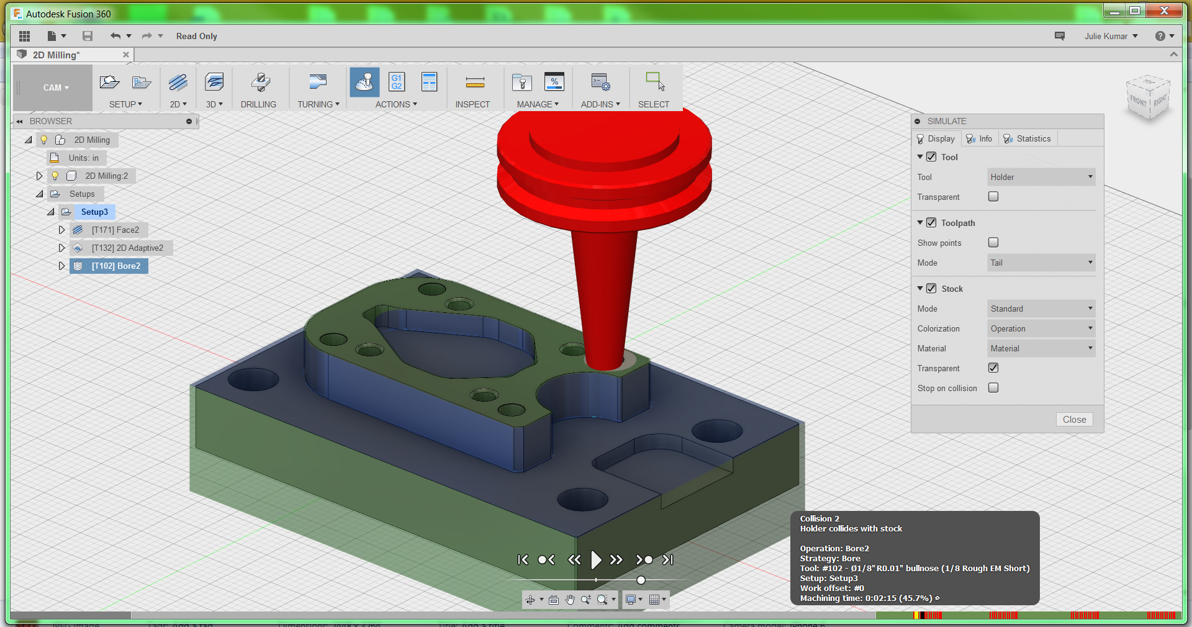Viewport: 1192px width, 627px height.
Task: Open the SETUP menu
Action: [x=125, y=104]
